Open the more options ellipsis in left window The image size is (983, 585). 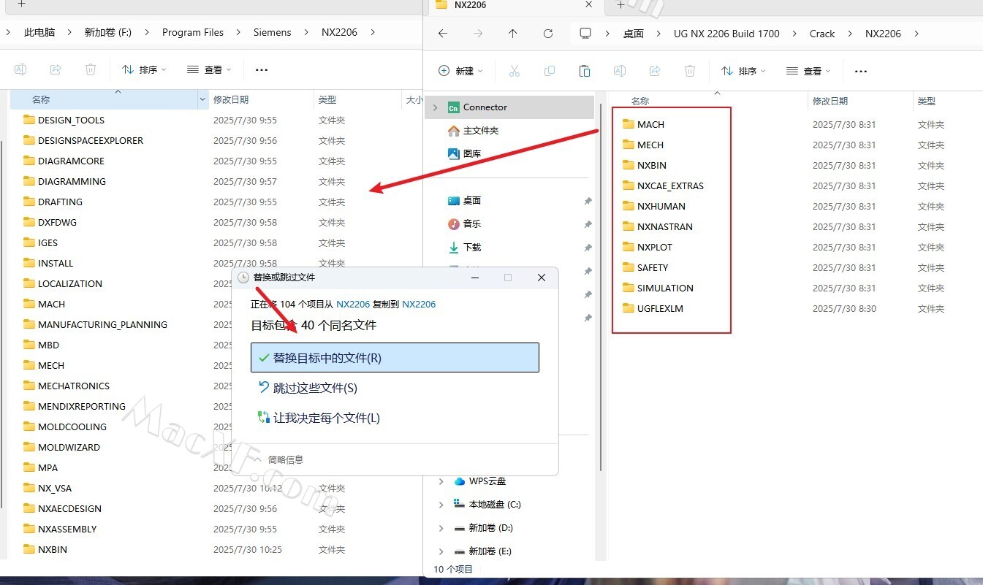(262, 69)
